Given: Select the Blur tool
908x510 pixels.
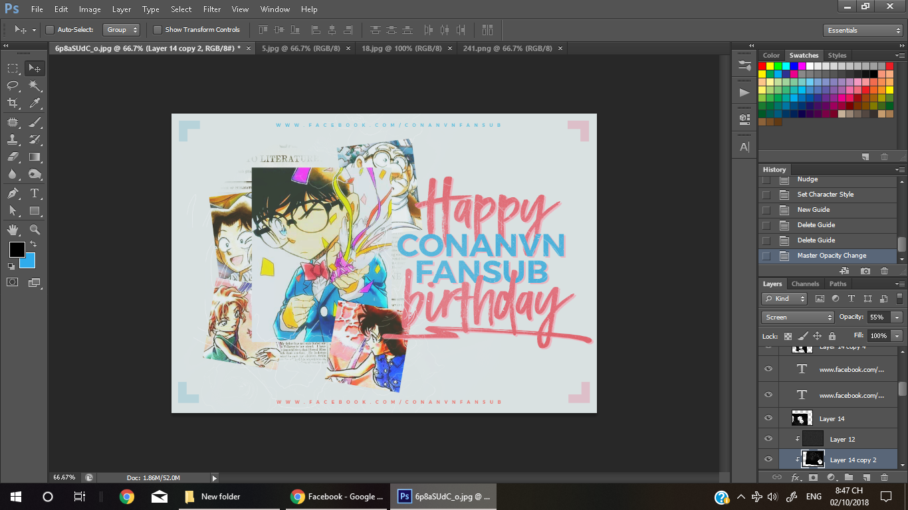Looking at the screenshot, I should point(13,175).
